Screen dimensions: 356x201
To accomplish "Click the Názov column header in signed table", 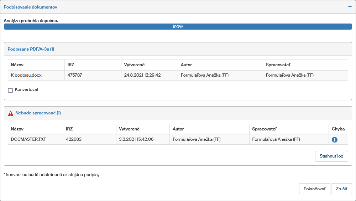I will pyautogui.click(x=17, y=65).
